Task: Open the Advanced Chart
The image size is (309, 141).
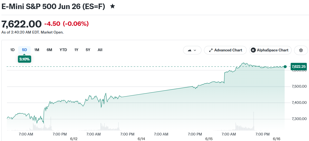Action: point(225,50)
